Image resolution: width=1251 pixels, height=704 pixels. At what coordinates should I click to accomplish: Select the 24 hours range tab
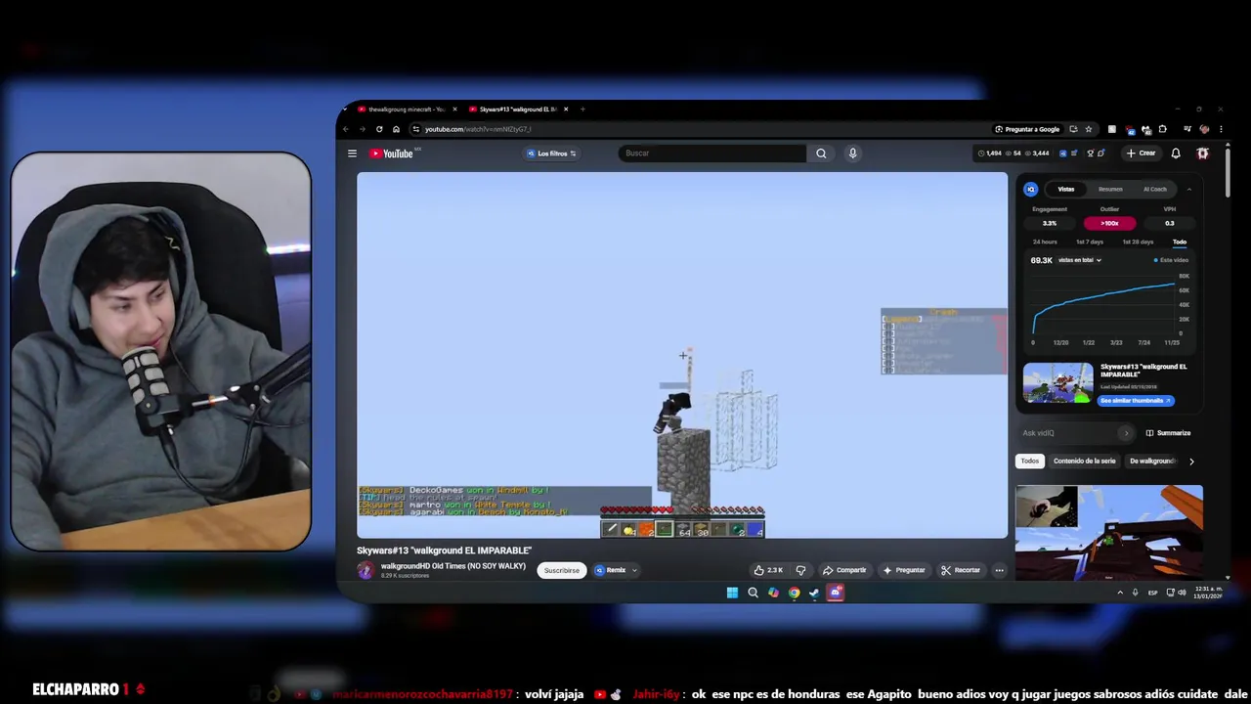pos(1045,242)
